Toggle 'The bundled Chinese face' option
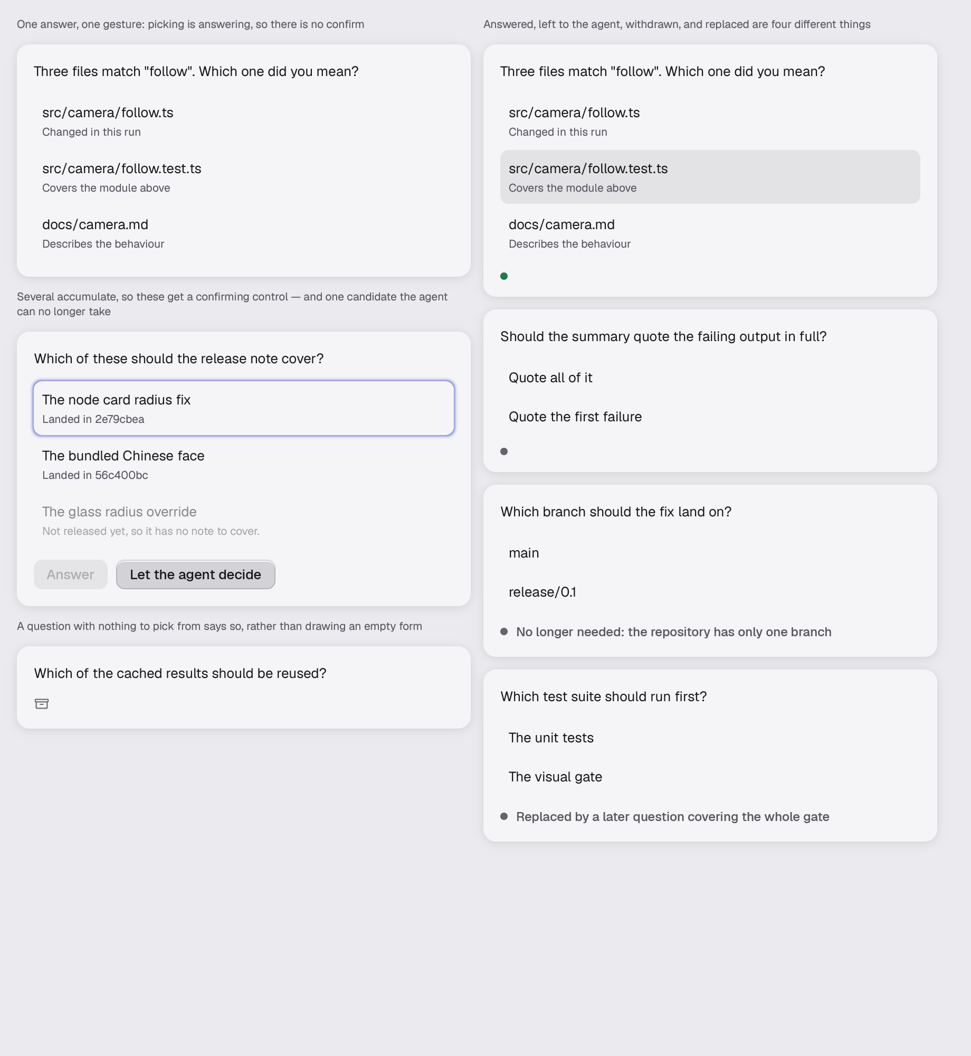The height and width of the screenshot is (1056, 971). (244, 464)
